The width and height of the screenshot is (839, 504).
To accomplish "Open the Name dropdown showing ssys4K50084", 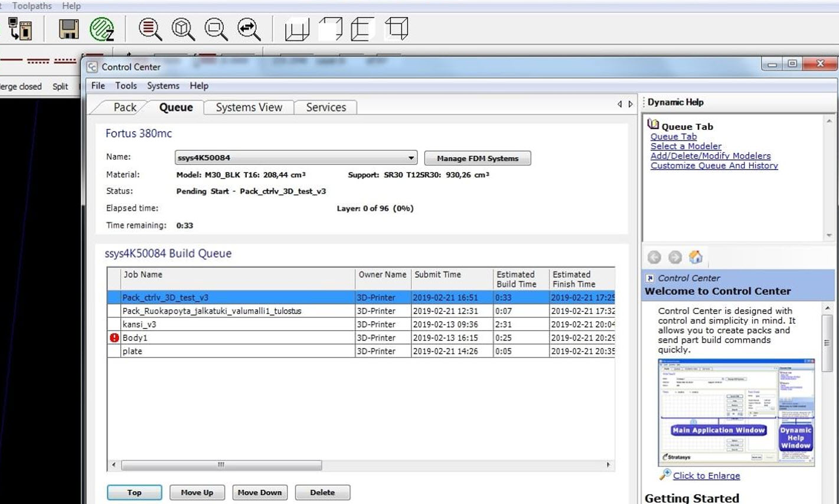I will [x=296, y=158].
